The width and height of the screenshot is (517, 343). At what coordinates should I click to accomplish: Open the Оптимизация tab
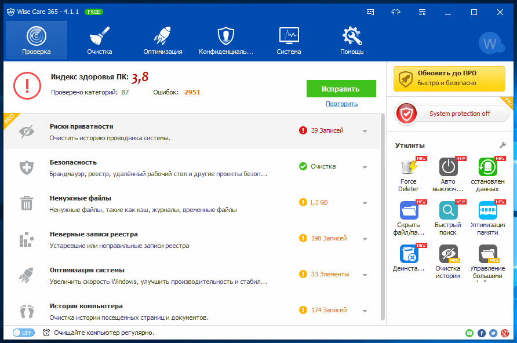click(x=162, y=40)
